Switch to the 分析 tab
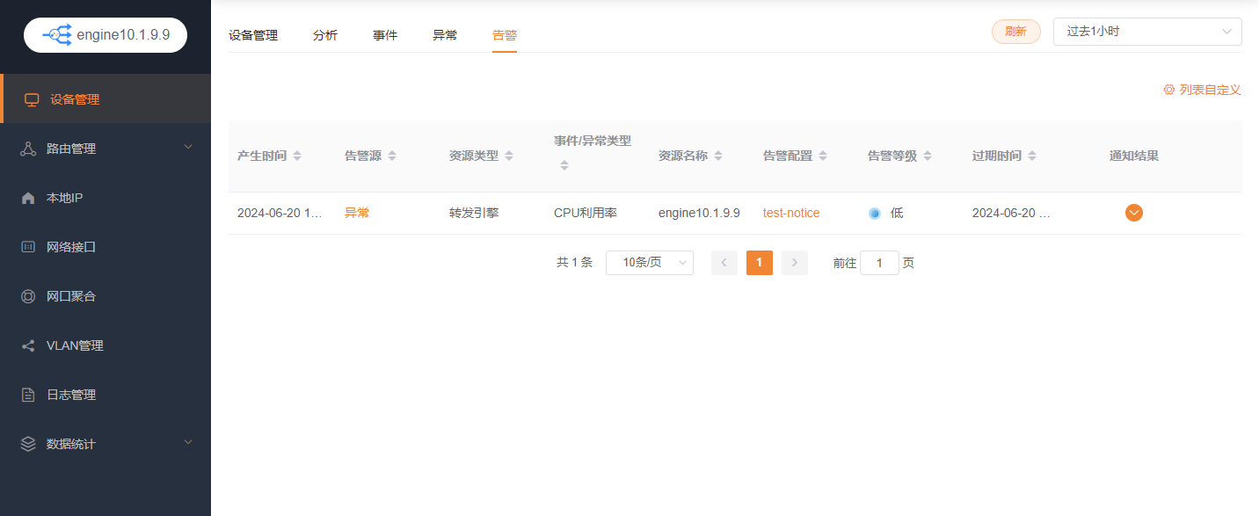The height and width of the screenshot is (516, 1259). (324, 35)
